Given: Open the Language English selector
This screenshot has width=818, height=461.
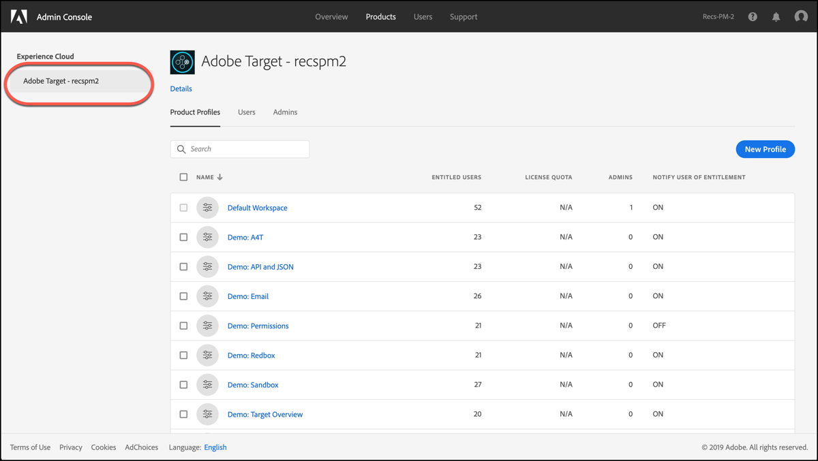Looking at the screenshot, I should pyautogui.click(x=215, y=447).
